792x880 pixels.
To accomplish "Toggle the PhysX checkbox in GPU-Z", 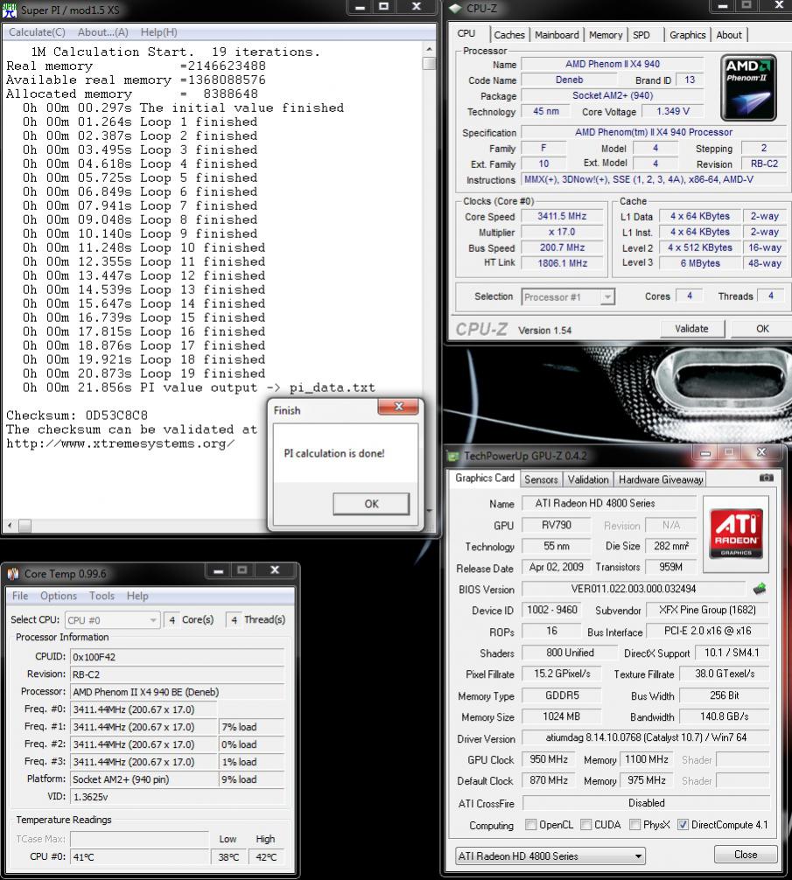I will pyautogui.click(x=634, y=824).
